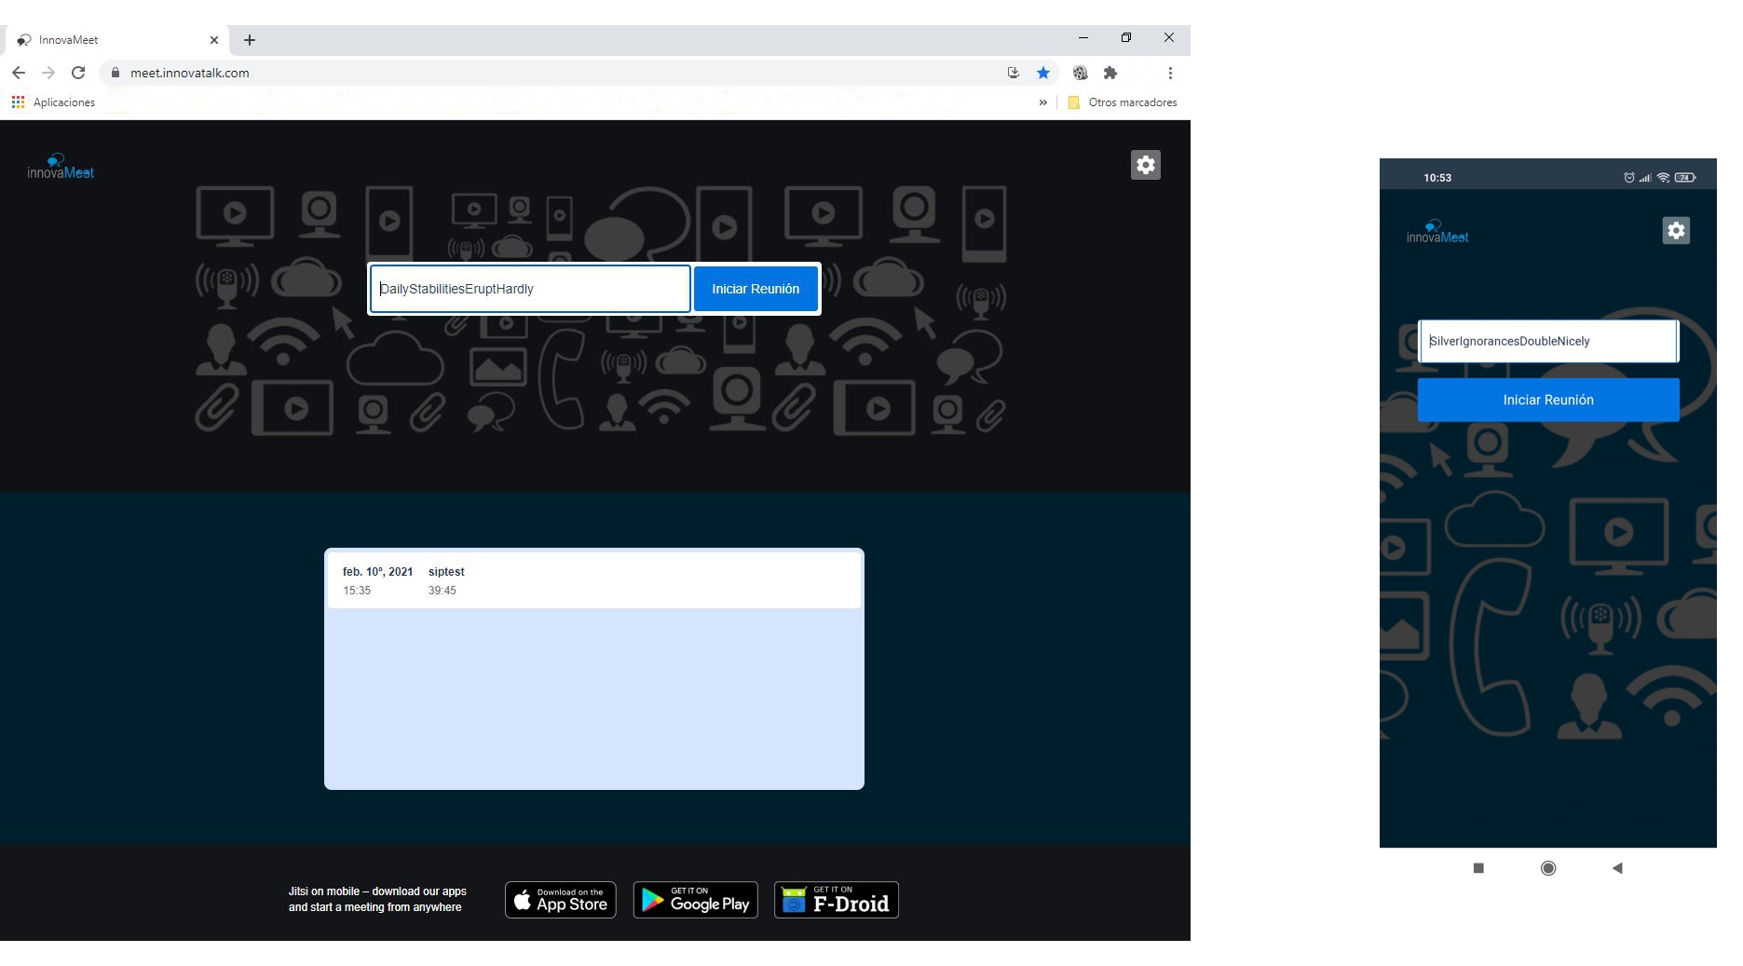Screen dimensions: 1743x966
Task: Click the Get it on Google Play badge
Action: pos(695,900)
